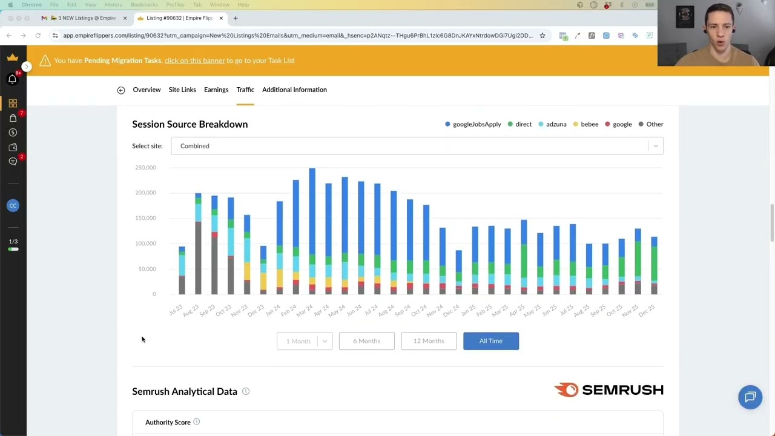Open the dashboard grid icon

tap(13, 104)
